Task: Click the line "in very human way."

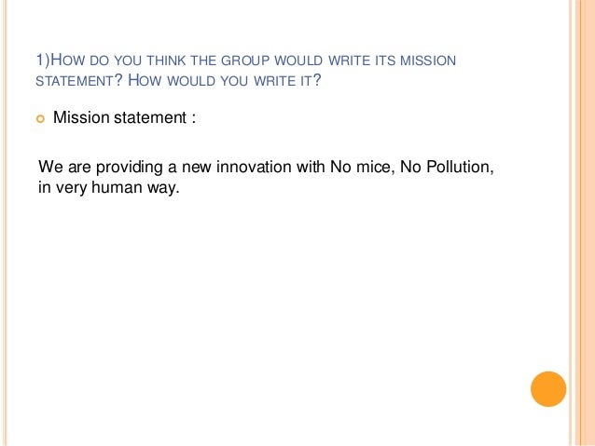Action: [x=108, y=187]
